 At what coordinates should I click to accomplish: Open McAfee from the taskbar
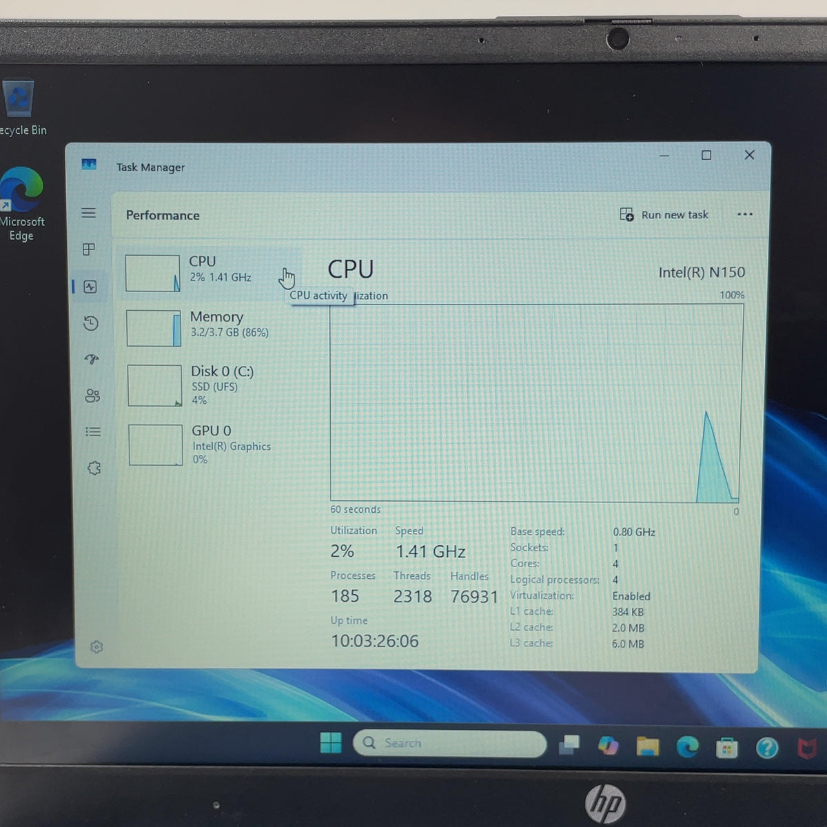point(806,748)
